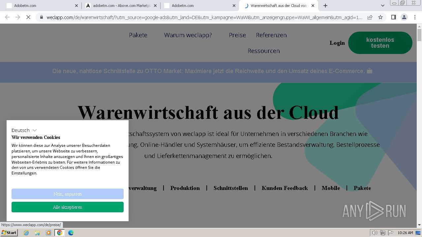Click the Nein, anpassen cookie button

[68, 194]
